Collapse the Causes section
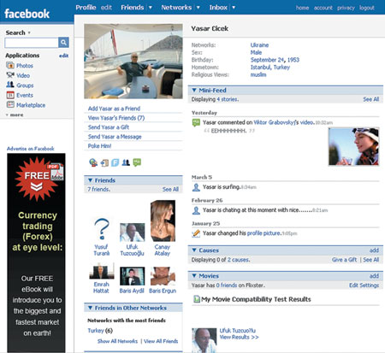The width and height of the screenshot is (385, 353). (x=194, y=250)
